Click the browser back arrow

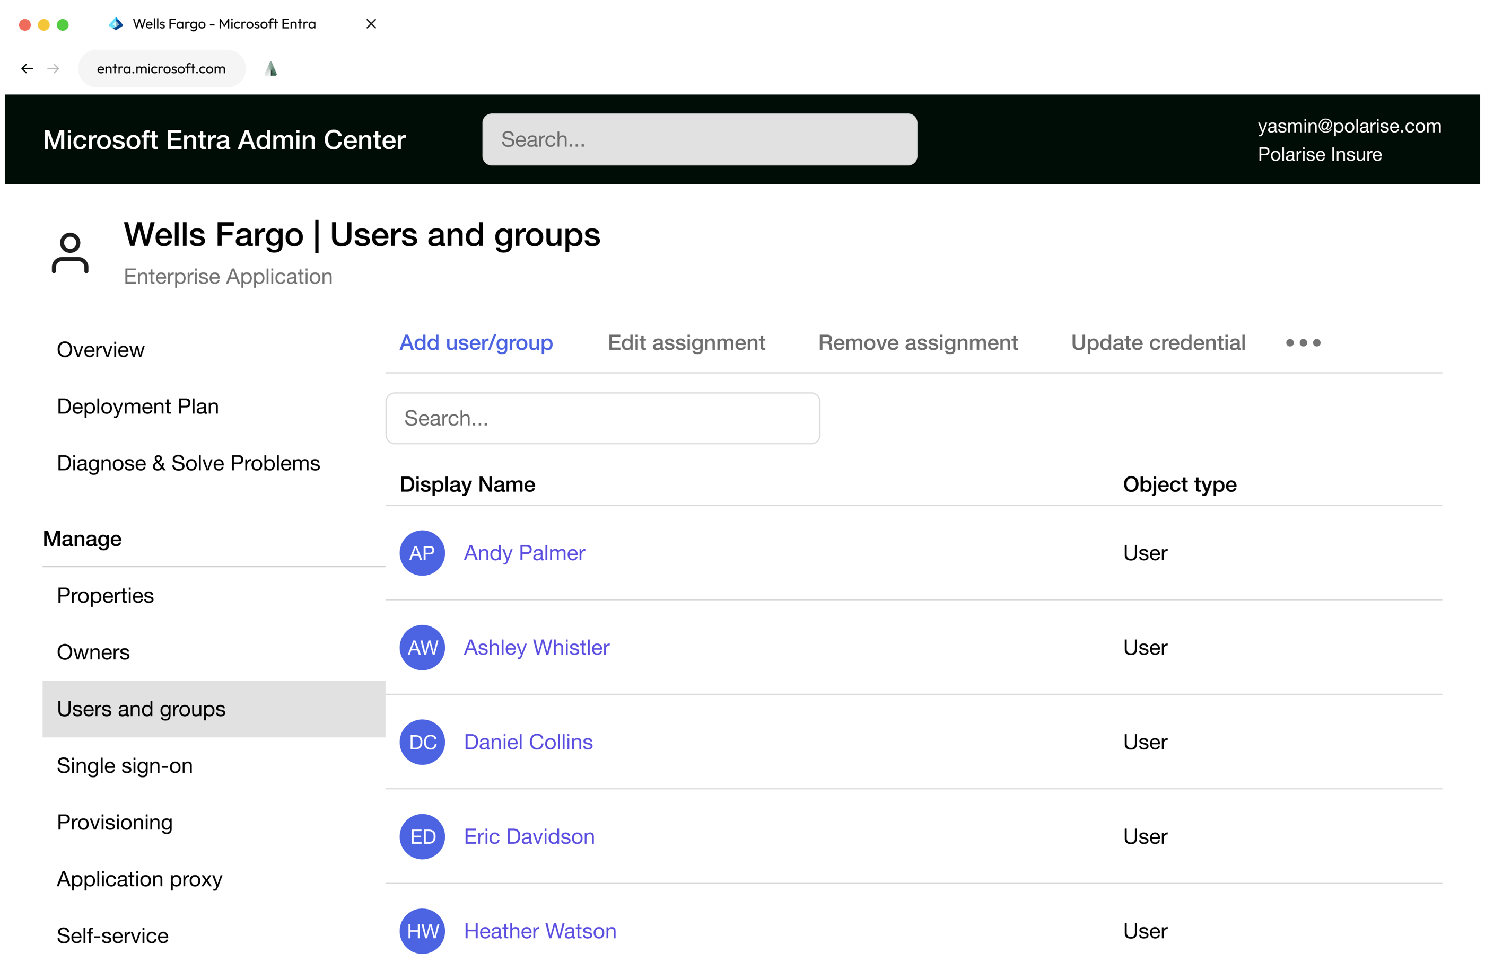pos(27,68)
